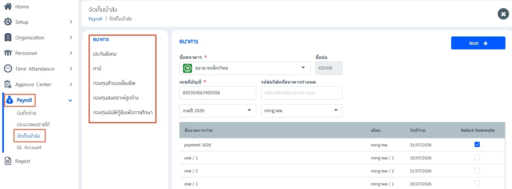Open the งวดปี 2026 year dropdown
The width and height of the screenshot is (512, 189).
(x=217, y=111)
